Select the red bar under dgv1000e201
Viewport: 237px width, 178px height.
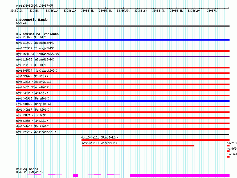(156, 140)
